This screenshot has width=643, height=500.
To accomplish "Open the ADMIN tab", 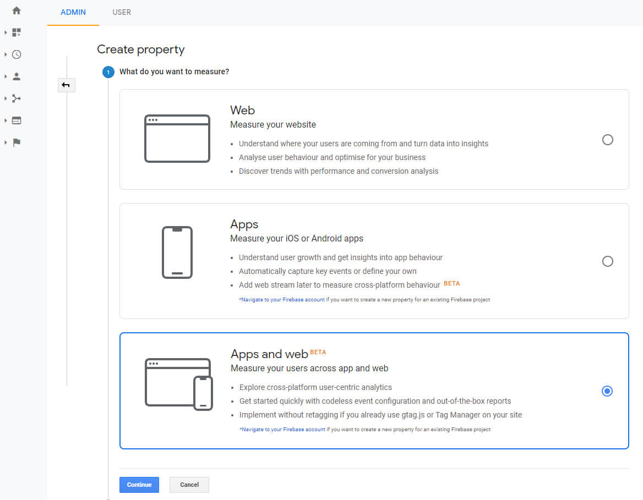I will [x=73, y=12].
